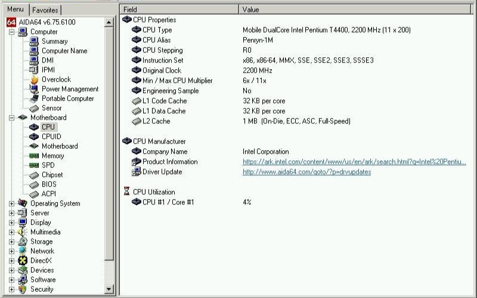Click the Portable Computer laptop icon

point(34,98)
